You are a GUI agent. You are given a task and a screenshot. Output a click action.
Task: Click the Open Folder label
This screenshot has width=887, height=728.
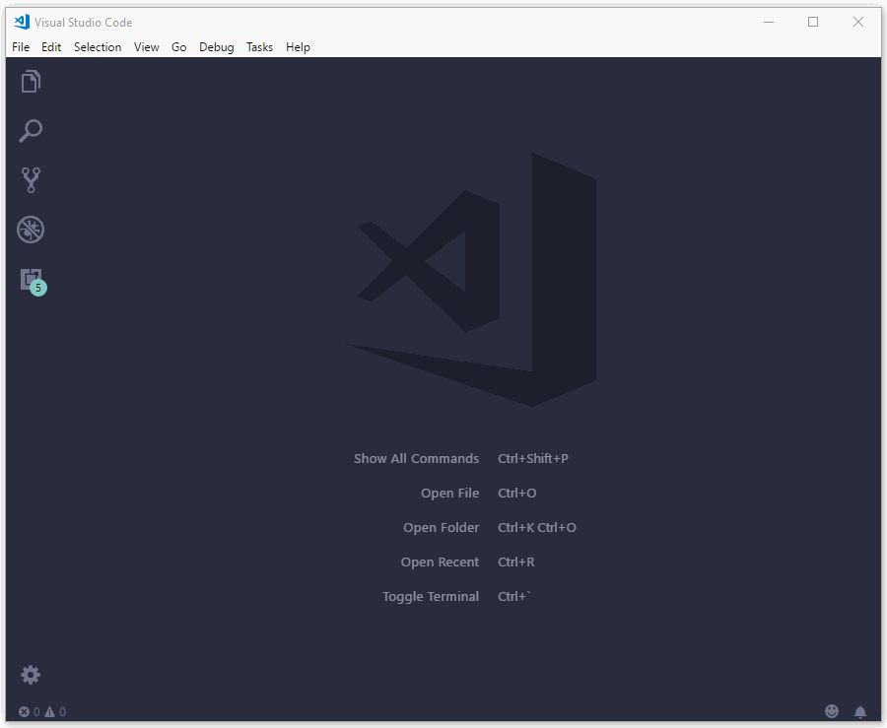click(x=442, y=527)
